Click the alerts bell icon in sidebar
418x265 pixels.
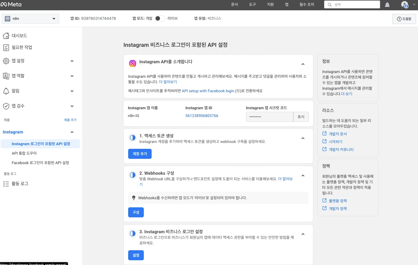pos(6,91)
